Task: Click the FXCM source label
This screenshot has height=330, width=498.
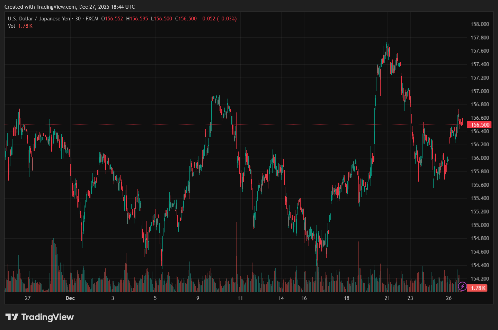Action: click(x=92, y=19)
